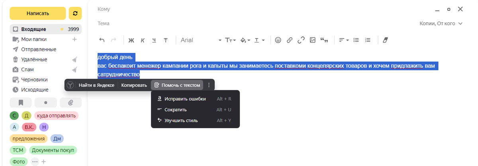
Task: Open the Arial font dropdown
Action: 201,40
